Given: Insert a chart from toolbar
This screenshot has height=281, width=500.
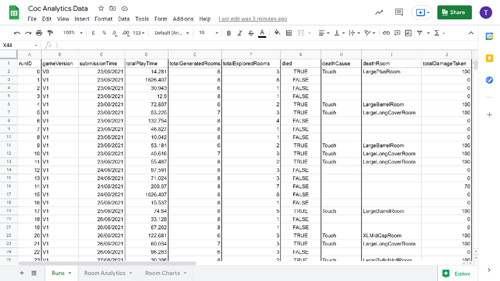Looking at the screenshot, I should click(x=408, y=33).
